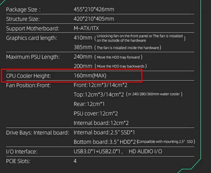Viewport: 211px width, 173px height.
Task: Click the Maximum PSU Length label
Action: tap(33, 57)
